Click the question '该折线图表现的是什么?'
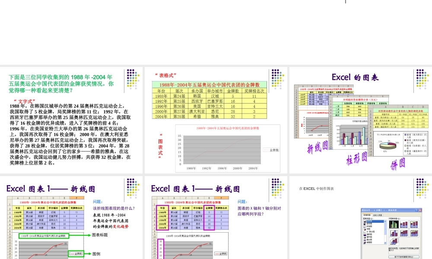This screenshot has width=432, height=259. pos(114,208)
